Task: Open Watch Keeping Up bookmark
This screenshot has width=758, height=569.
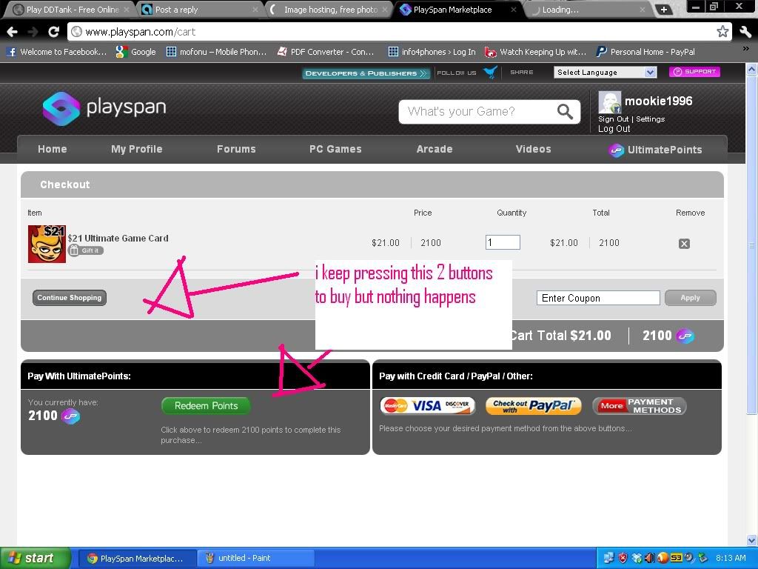Action: click(x=535, y=52)
